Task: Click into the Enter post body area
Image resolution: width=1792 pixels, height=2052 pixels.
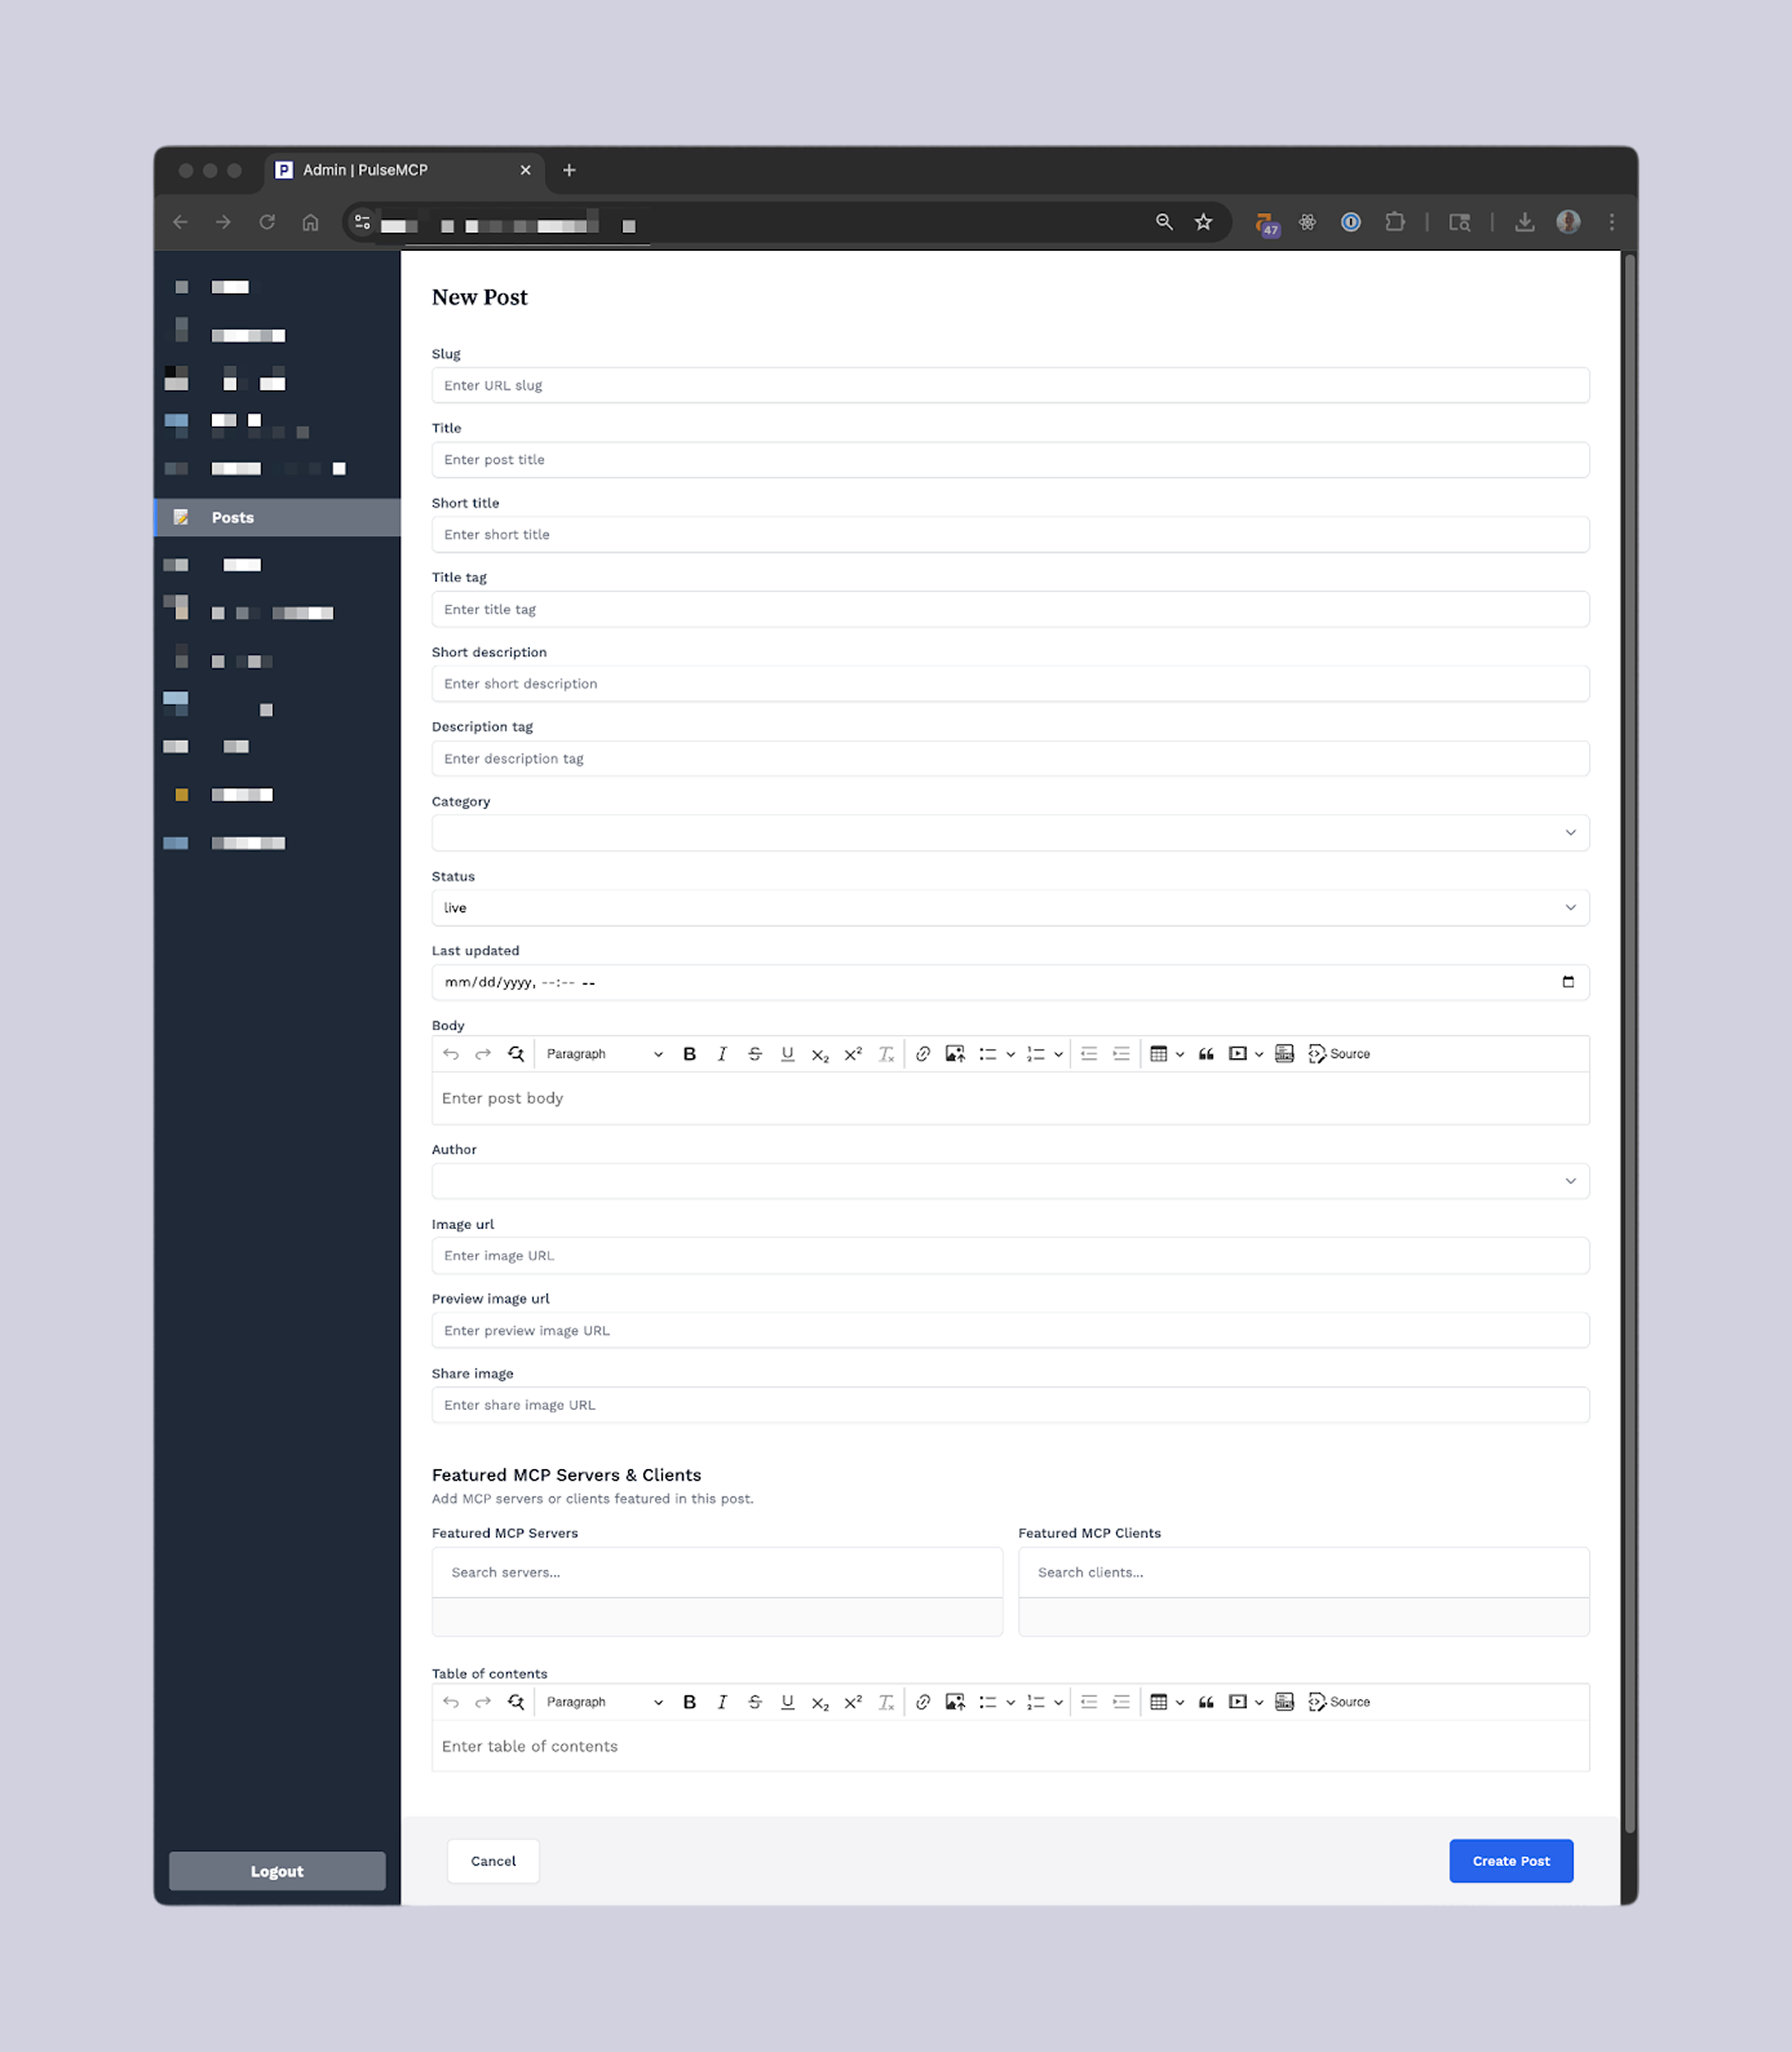Action: 1010,1098
